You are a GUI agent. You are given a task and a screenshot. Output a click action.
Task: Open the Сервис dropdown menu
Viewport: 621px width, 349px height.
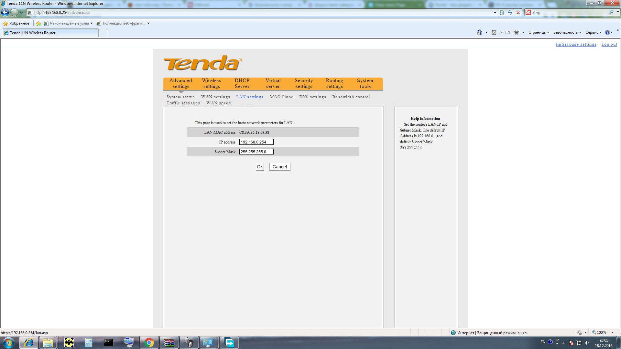[x=593, y=32]
